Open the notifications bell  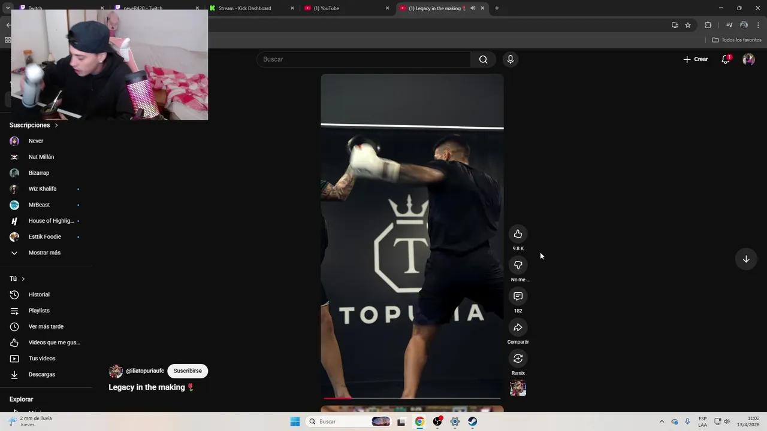726,59
